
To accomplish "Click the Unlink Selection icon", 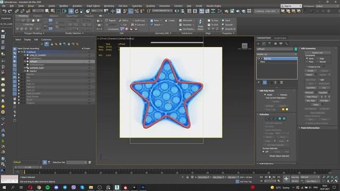I will (22, 11).
